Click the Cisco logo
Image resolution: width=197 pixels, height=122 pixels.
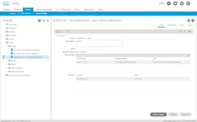tap(6, 3)
